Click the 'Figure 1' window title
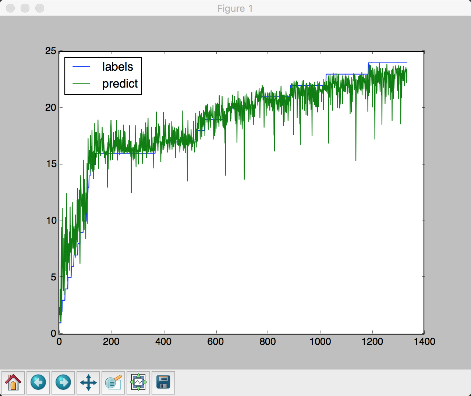This screenshot has width=471, height=396. (235, 8)
